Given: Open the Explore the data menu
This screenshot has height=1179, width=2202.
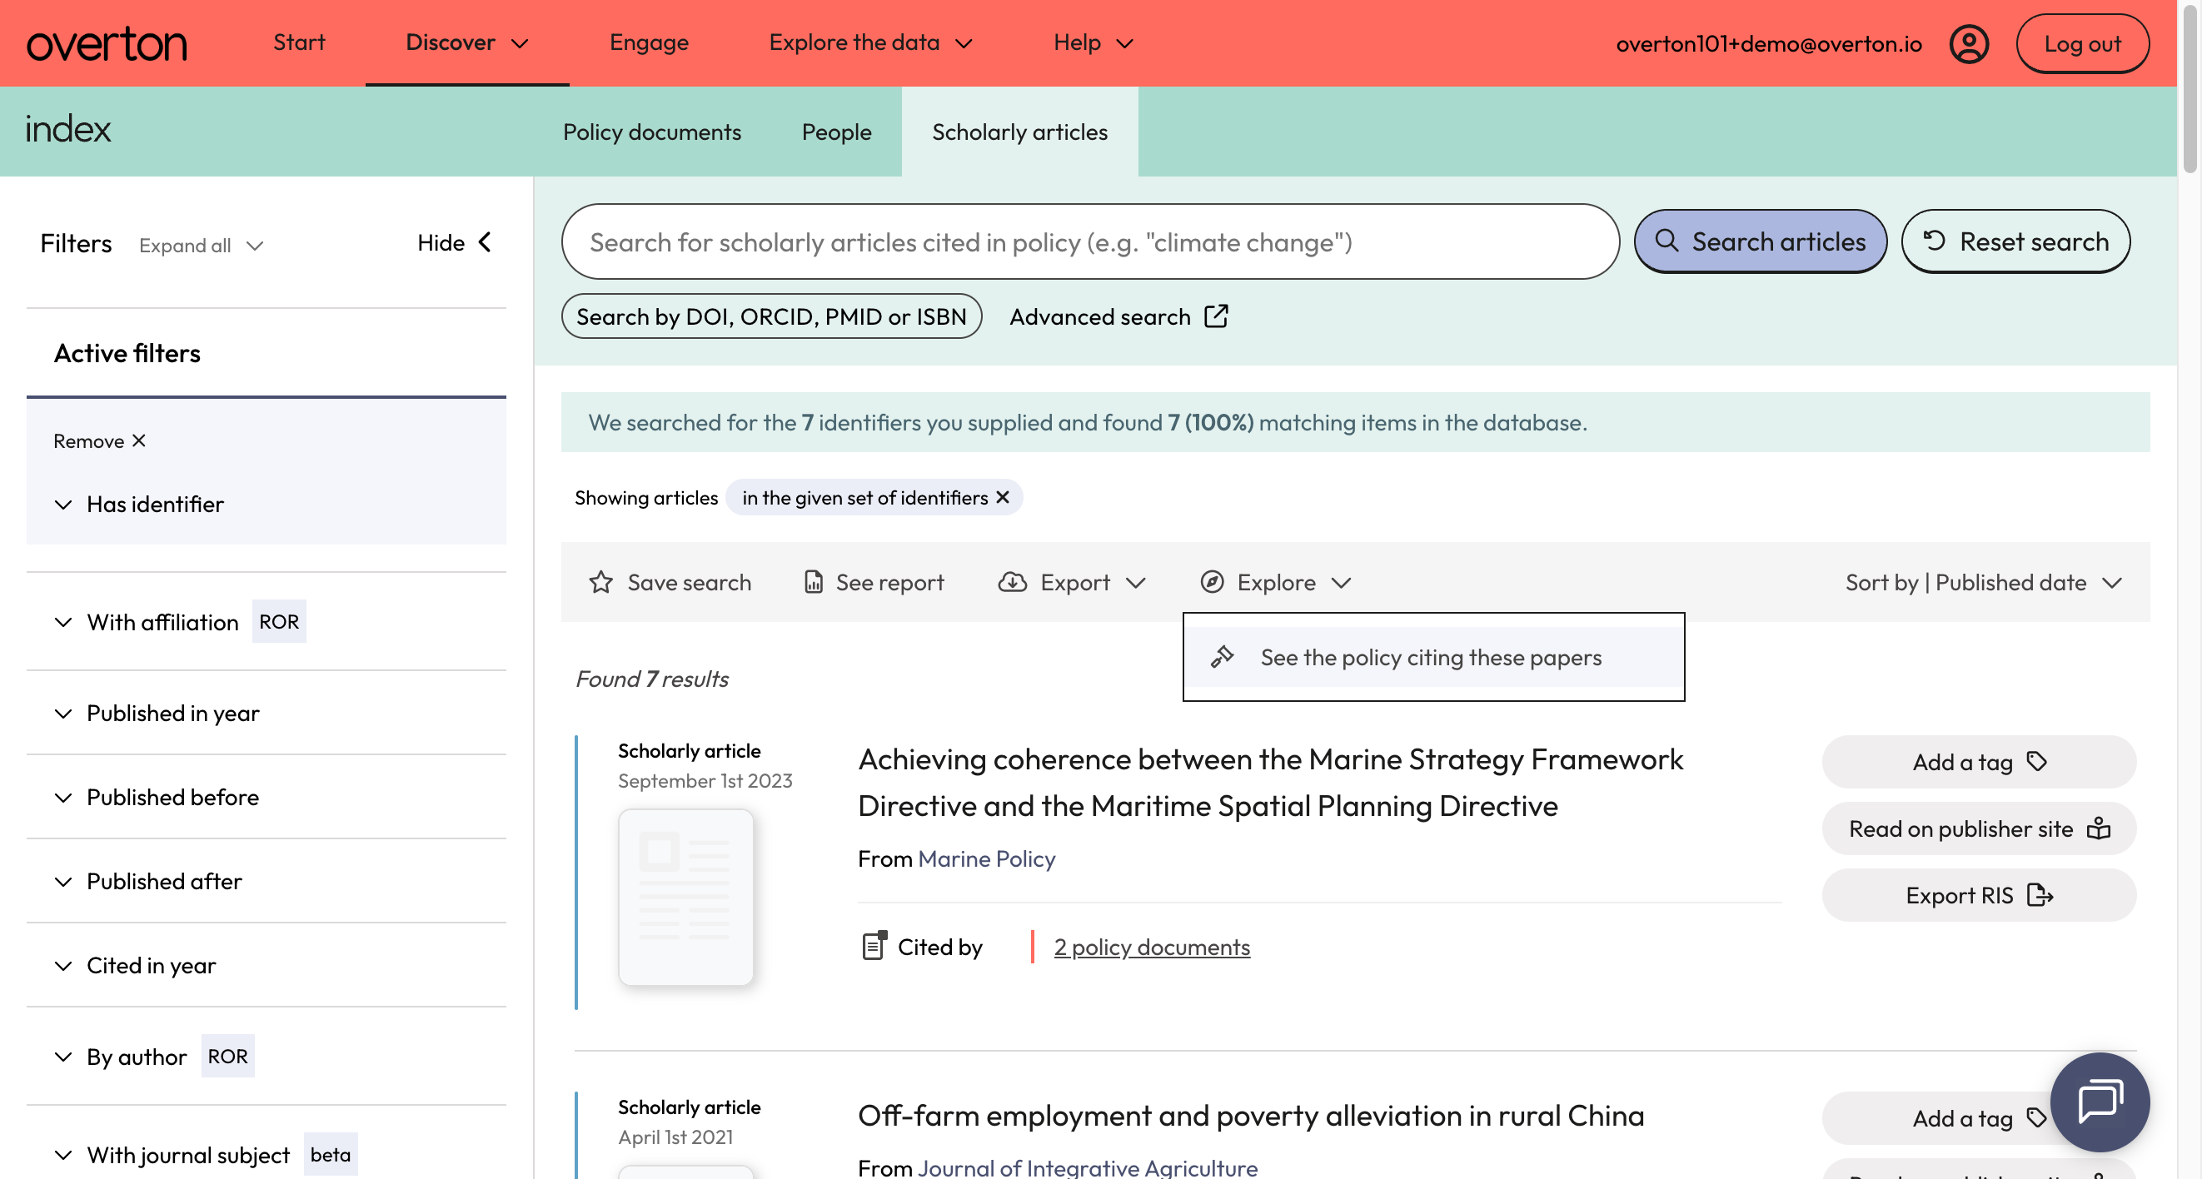Looking at the screenshot, I should [870, 42].
